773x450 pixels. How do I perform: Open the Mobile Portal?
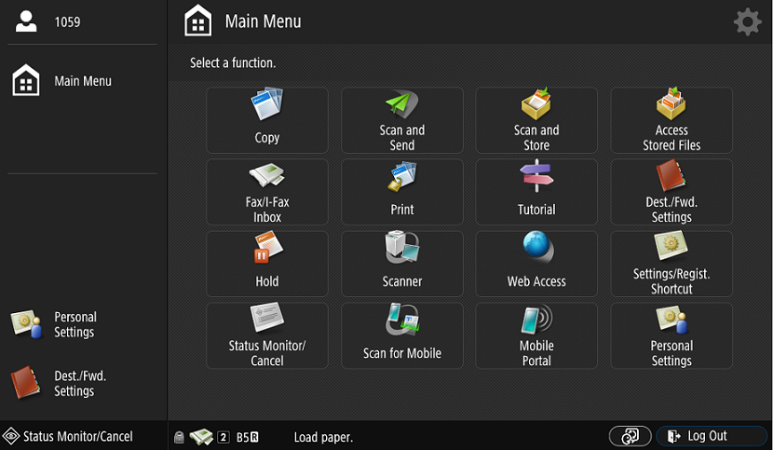536,335
